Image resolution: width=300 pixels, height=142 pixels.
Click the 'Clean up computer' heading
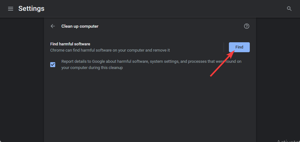click(80, 26)
